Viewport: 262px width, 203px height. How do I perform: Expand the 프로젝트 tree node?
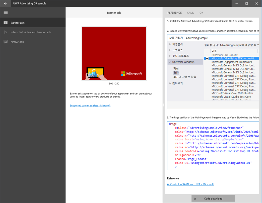[170, 50]
